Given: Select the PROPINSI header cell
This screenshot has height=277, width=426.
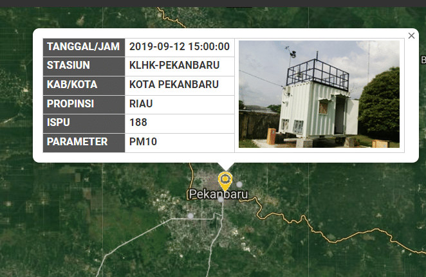Looking at the screenshot, I should (x=84, y=103).
